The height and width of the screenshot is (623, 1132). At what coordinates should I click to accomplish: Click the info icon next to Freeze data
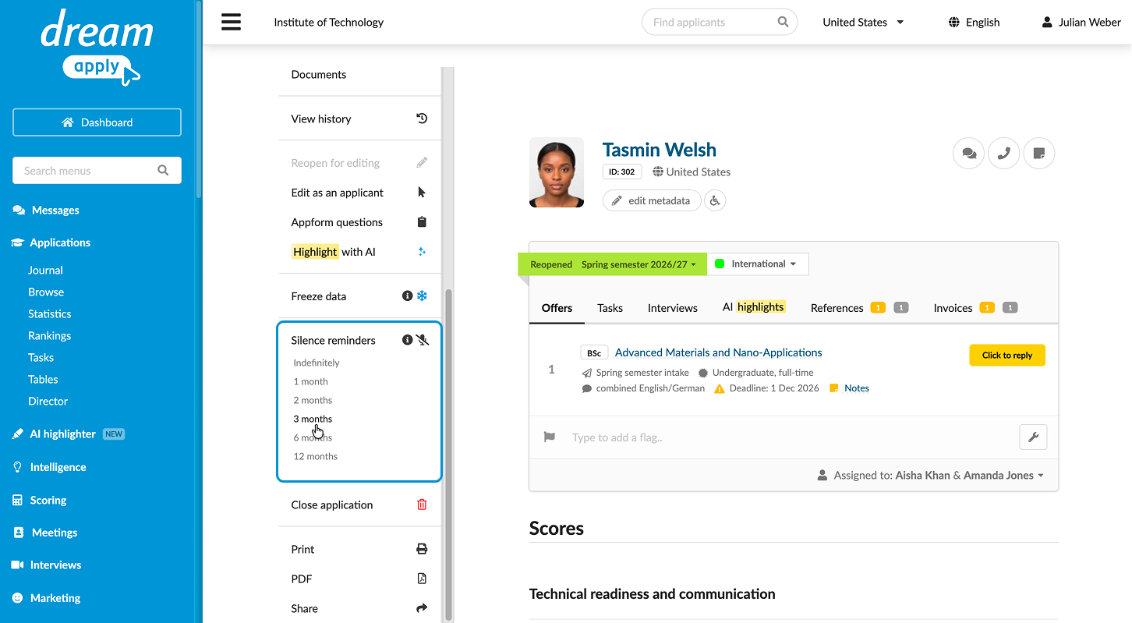pos(407,296)
